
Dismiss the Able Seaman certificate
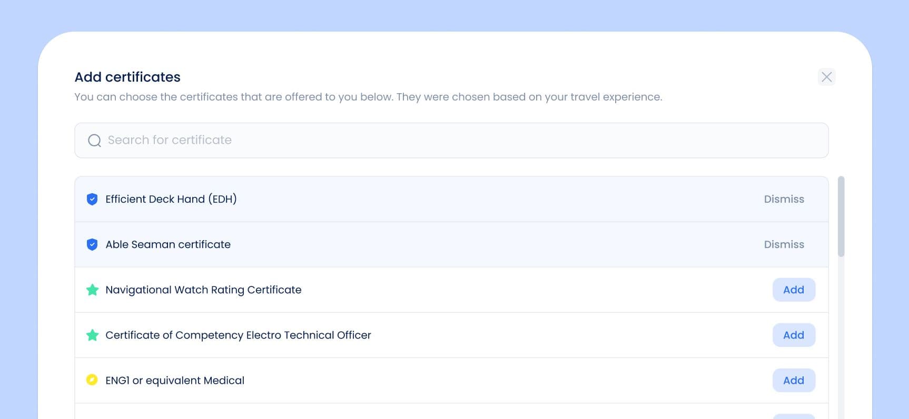pyautogui.click(x=784, y=244)
